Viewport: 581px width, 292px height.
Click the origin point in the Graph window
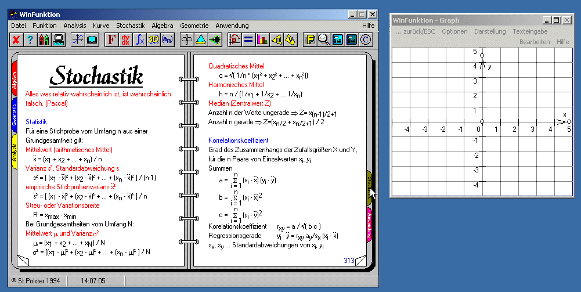pos(482,121)
